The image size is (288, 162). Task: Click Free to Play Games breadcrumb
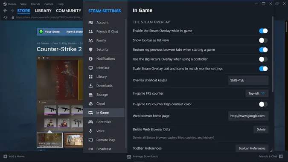pyautogui.click(x=64, y=43)
